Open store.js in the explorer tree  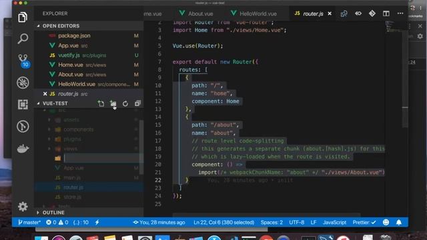[x=73, y=197]
